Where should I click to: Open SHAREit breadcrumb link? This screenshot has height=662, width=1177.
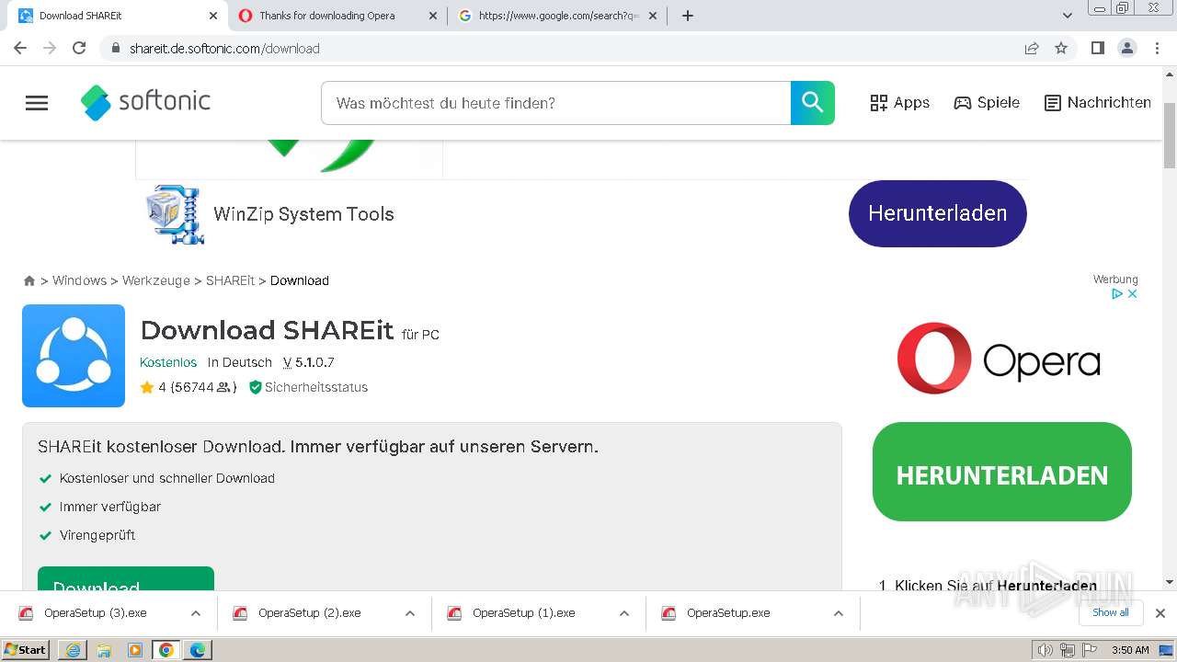(x=230, y=280)
